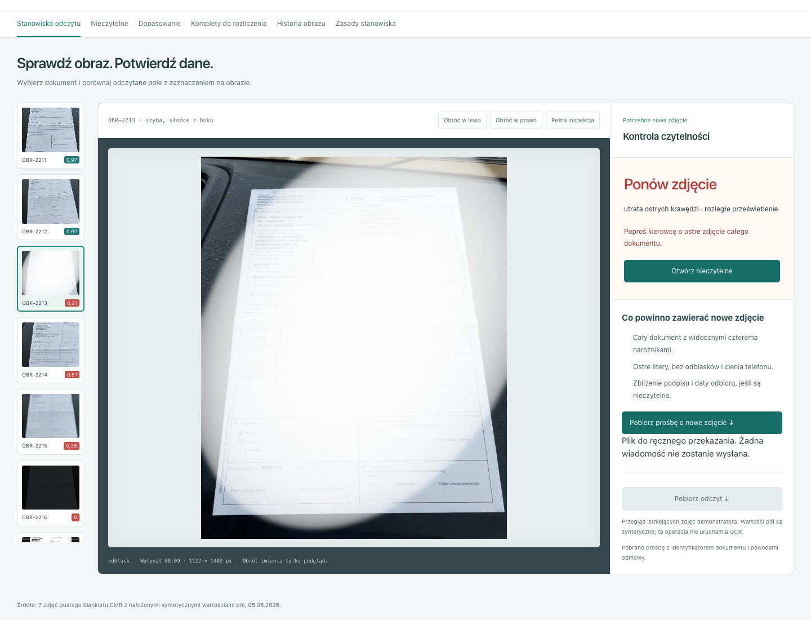Switch to the Dopasowanie tab
The image size is (811, 620).
159,24
